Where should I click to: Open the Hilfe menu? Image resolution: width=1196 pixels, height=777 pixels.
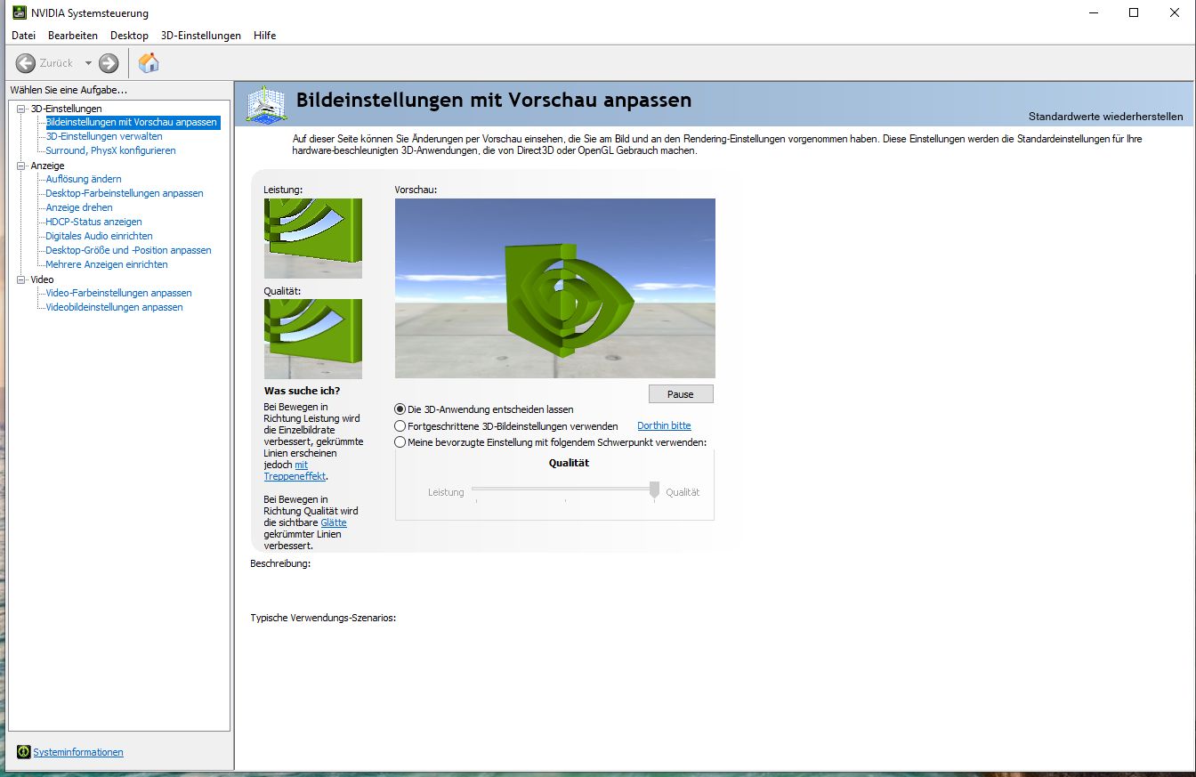(264, 36)
